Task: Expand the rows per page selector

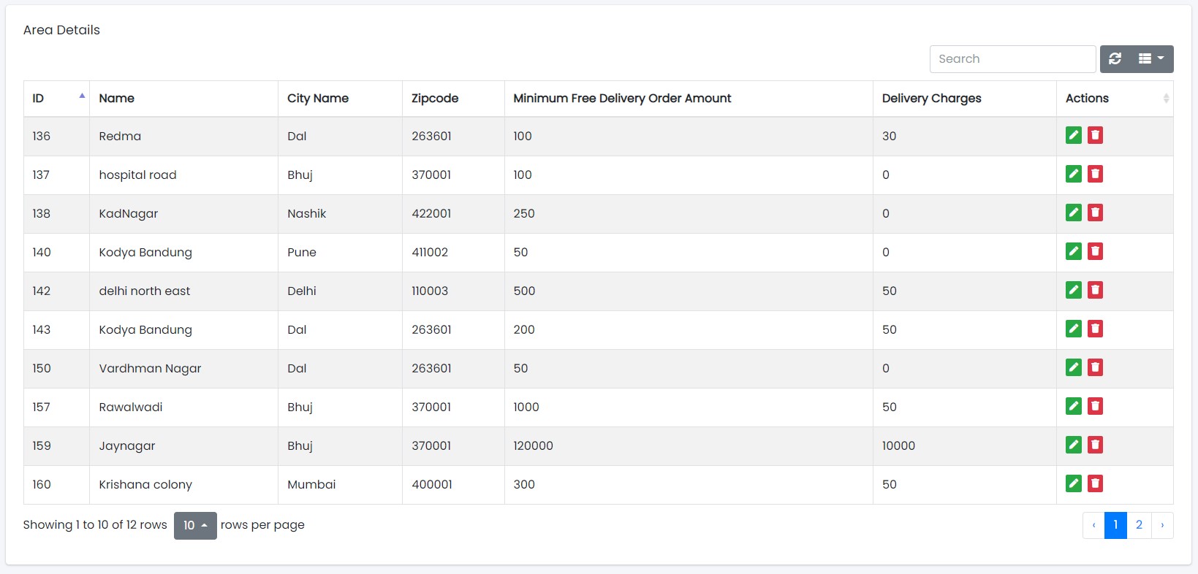Action: tap(195, 526)
